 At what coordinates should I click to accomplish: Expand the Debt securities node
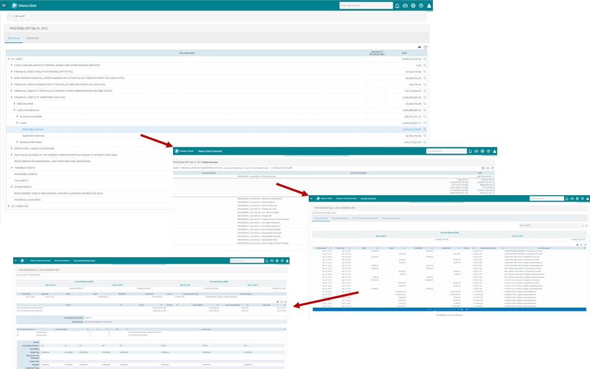click(14, 104)
